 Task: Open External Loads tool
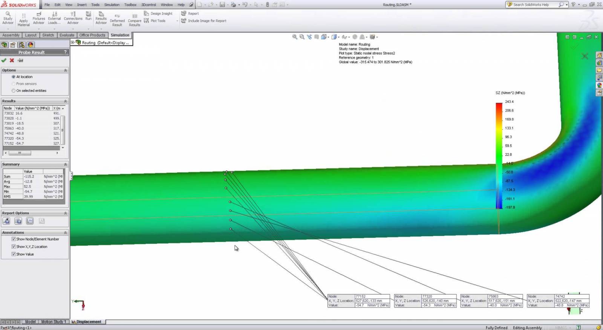(54, 18)
